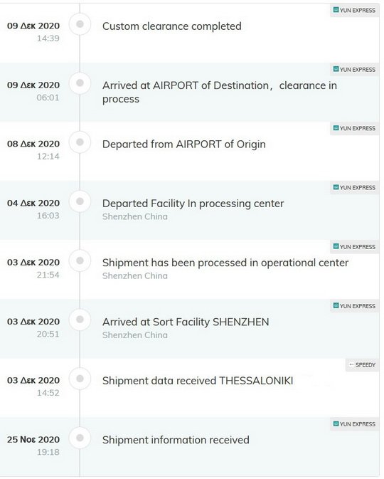The image size is (384, 479).
Task: Click YUN EXPRESS badge on operational center row
Action: coord(354,247)
